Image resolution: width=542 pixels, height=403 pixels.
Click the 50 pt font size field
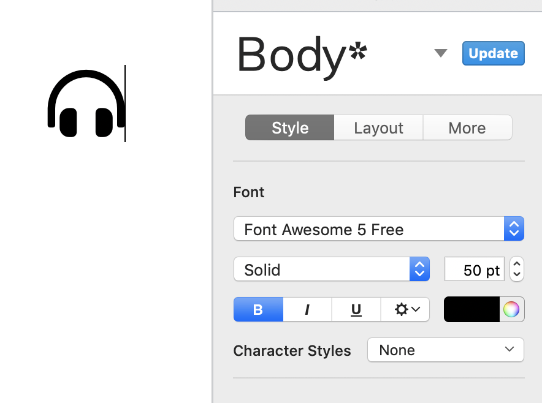click(x=474, y=269)
